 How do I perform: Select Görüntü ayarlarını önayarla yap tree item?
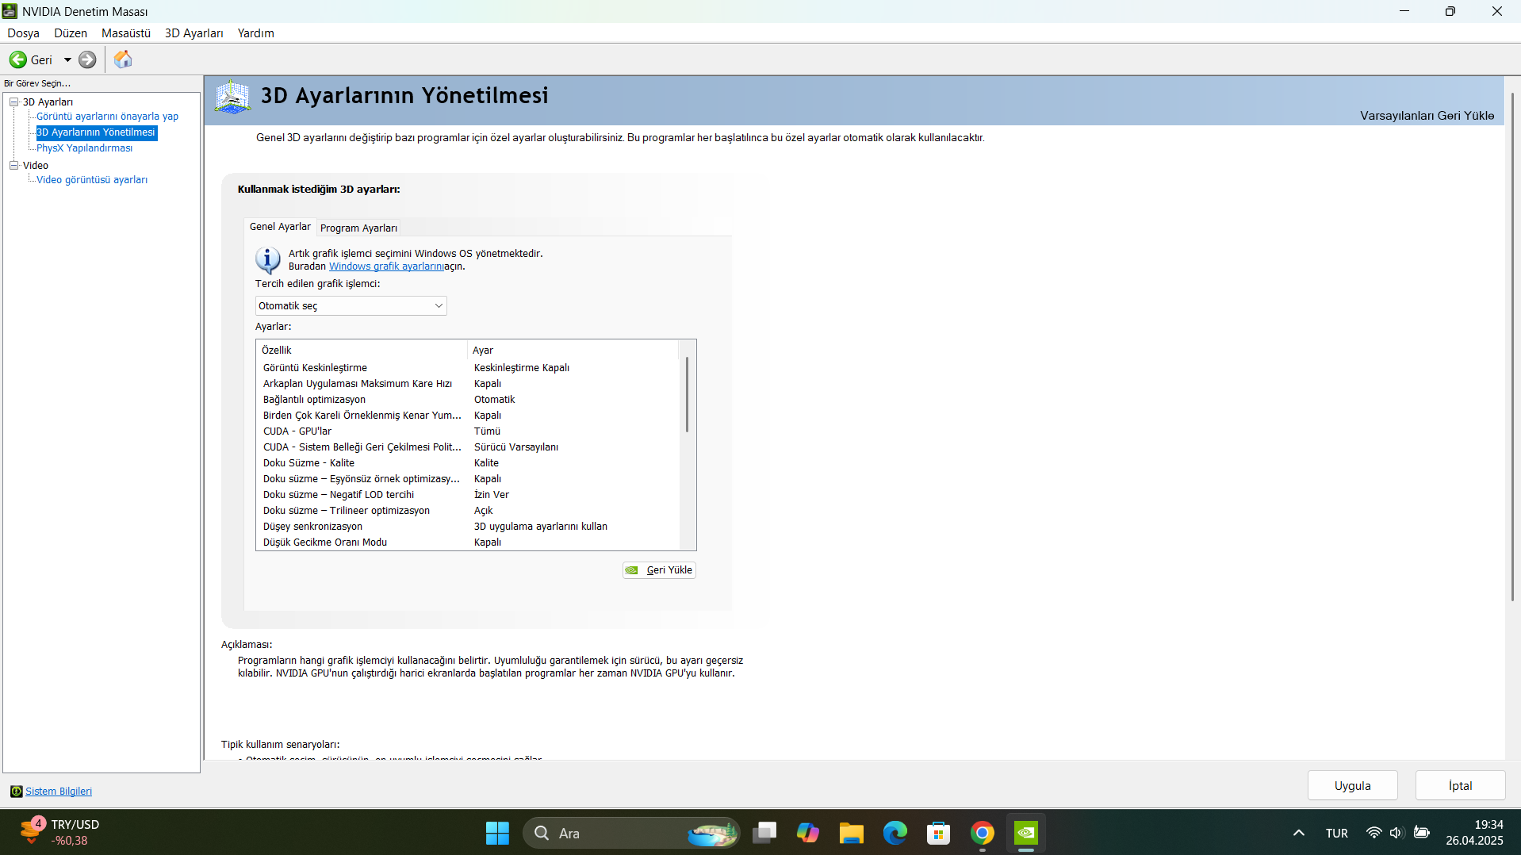click(107, 117)
